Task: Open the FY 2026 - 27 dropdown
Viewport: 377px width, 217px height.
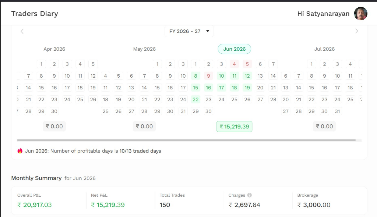Action: pyautogui.click(x=189, y=31)
